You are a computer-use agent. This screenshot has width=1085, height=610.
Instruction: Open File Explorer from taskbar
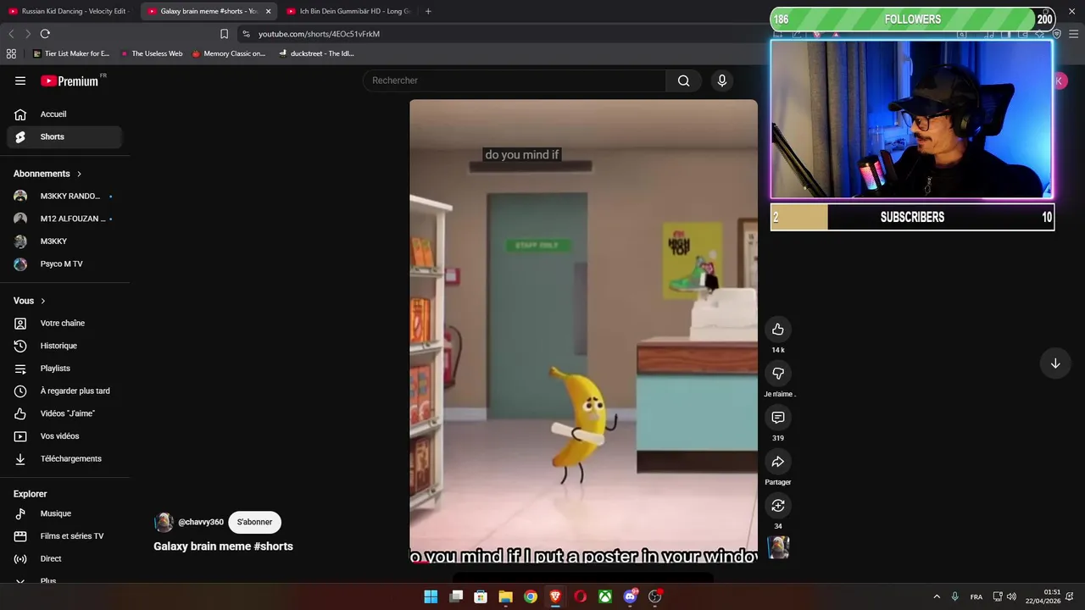[505, 596]
